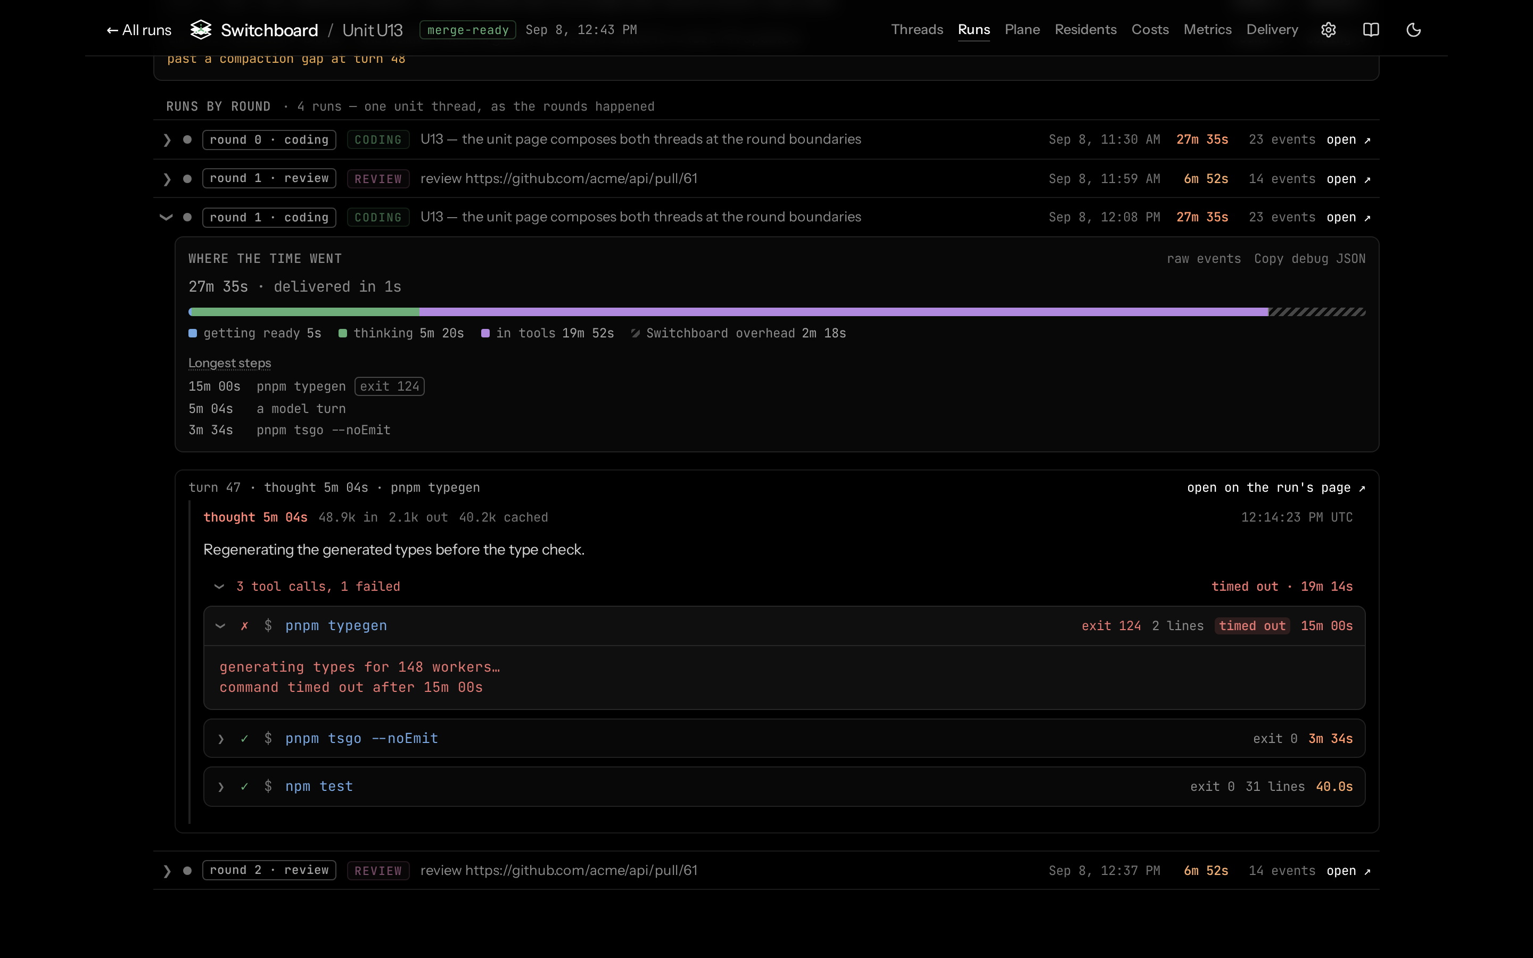Click the Longest steps label
The height and width of the screenshot is (958, 1533).
point(229,363)
